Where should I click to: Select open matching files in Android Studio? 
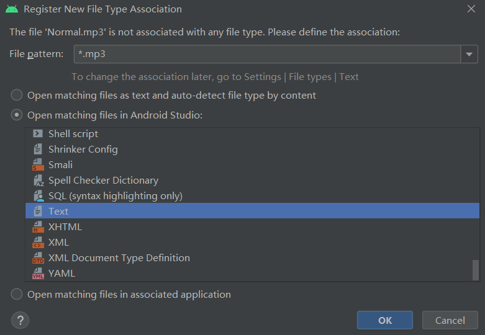17,115
